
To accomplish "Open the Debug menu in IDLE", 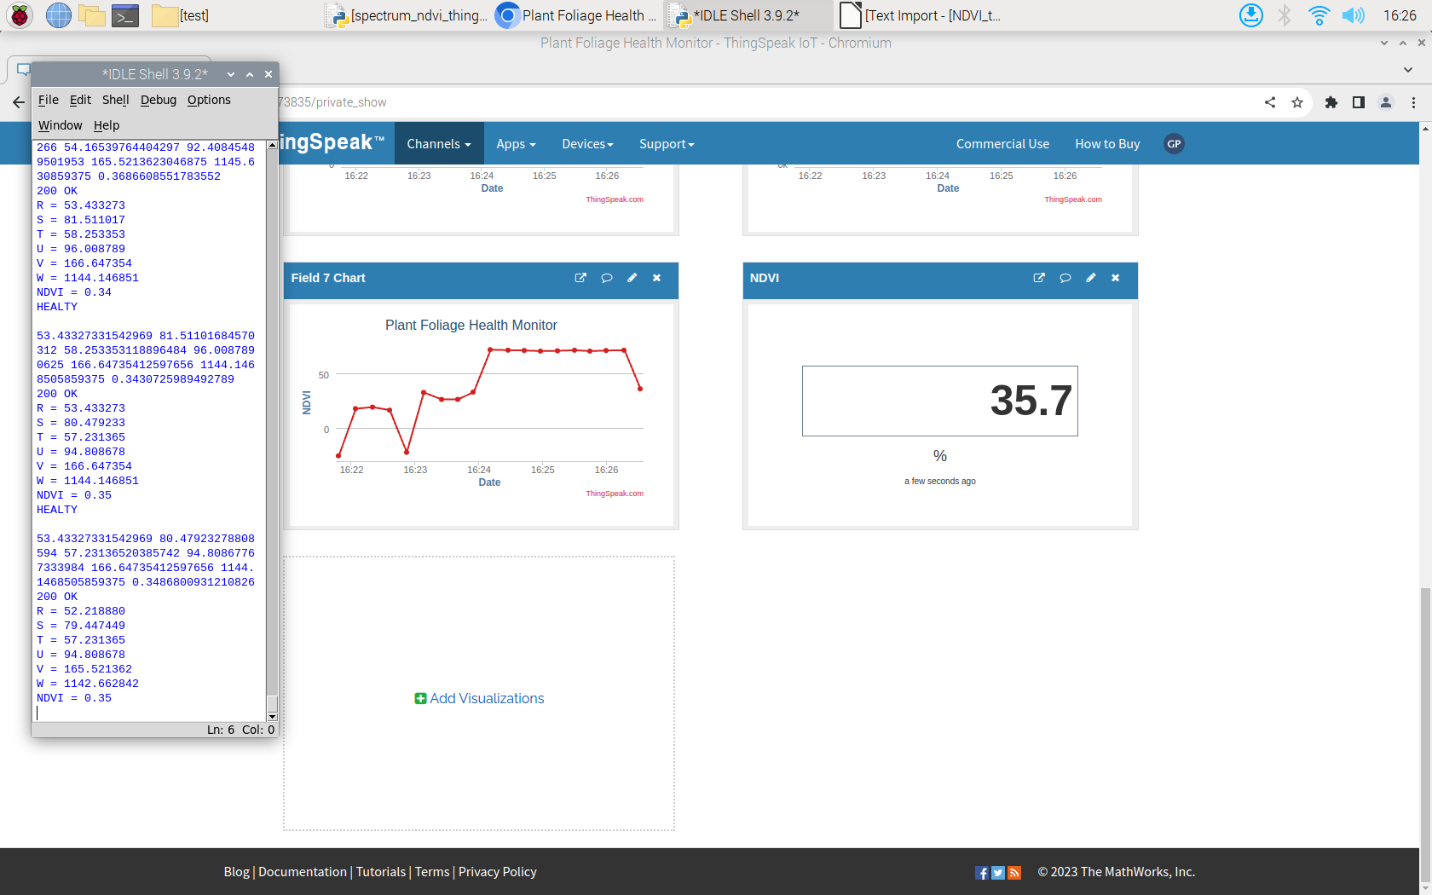I will pyautogui.click(x=158, y=100).
